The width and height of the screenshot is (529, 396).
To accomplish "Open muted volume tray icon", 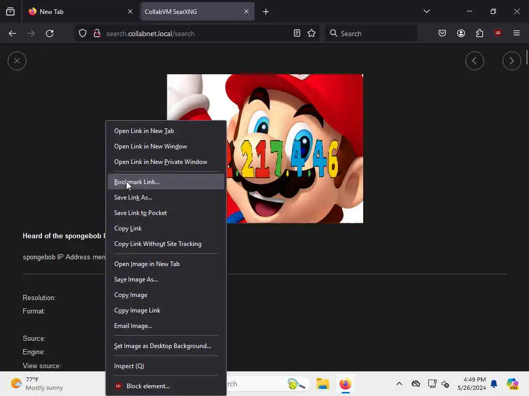I will [445, 384].
